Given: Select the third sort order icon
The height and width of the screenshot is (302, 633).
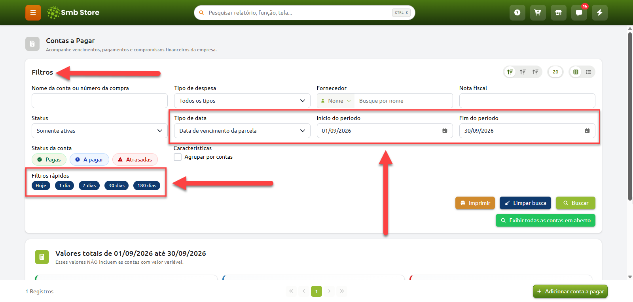Looking at the screenshot, I should pos(535,72).
